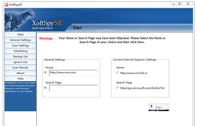Screen dimensions: 197x126
Task: Click the red Warning: label
Action: (x=46, y=38)
